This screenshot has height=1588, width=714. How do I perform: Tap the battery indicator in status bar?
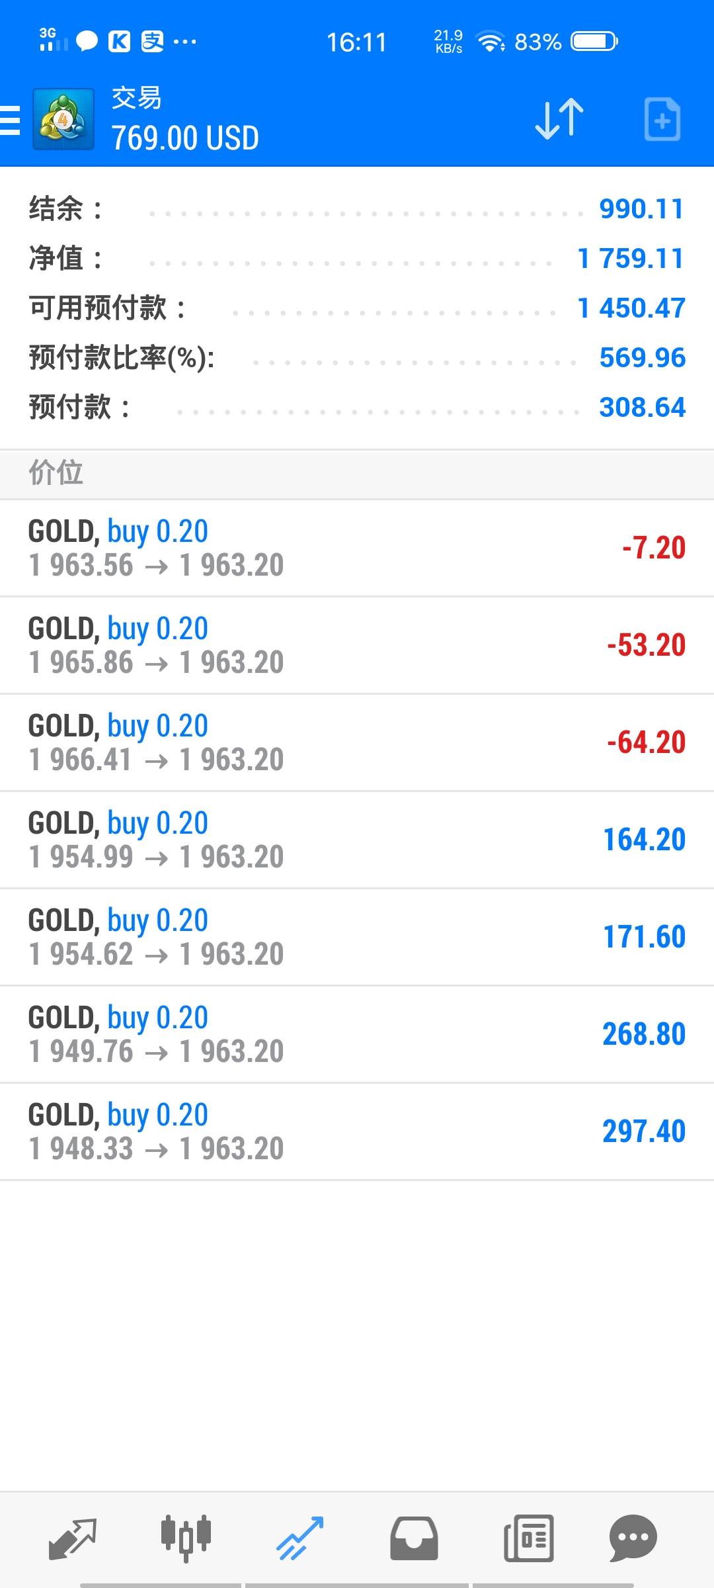[x=594, y=42]
